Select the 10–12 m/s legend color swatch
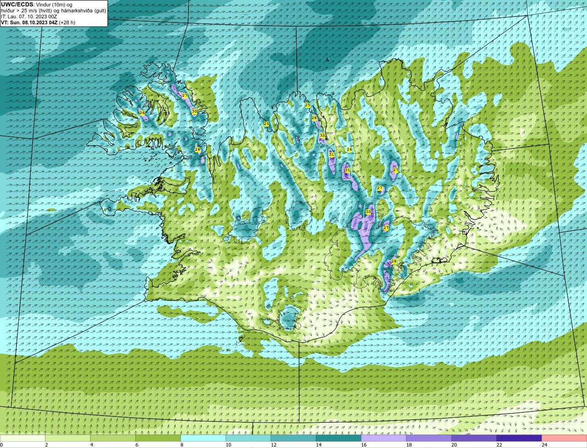This screenshot has height=448, width=587. [x=248, y=438]
